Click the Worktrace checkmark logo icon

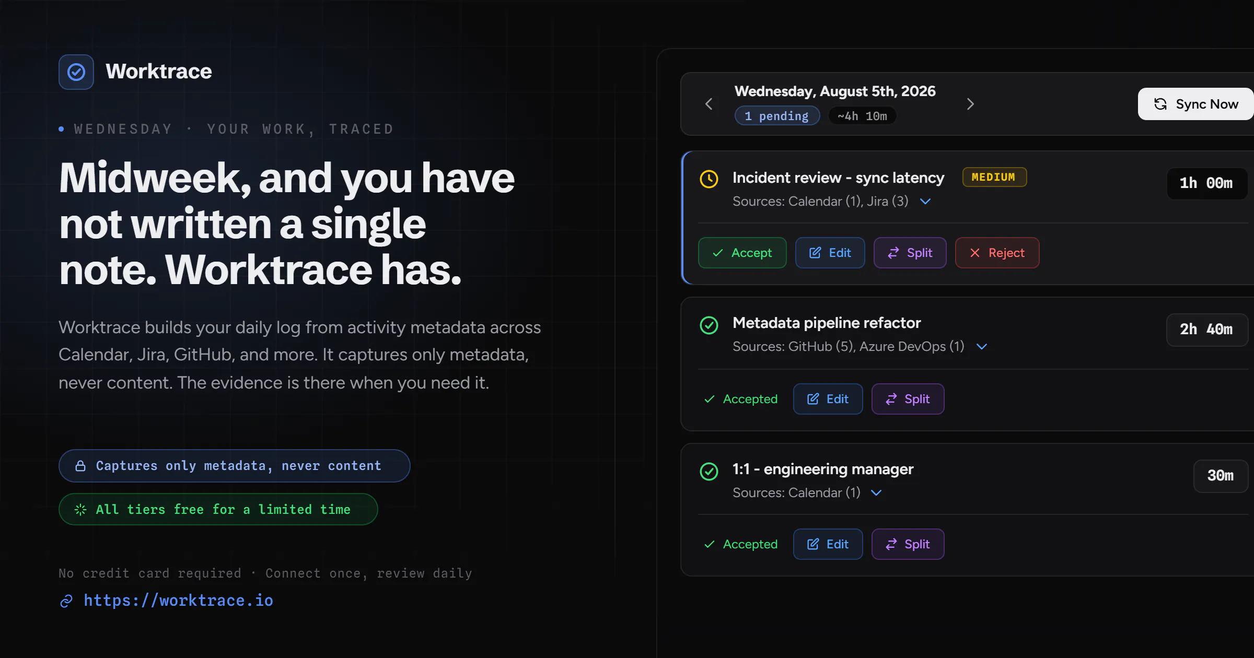[76, 72]
